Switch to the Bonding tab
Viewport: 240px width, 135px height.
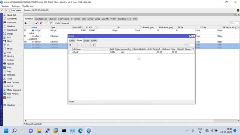[121, 19]
